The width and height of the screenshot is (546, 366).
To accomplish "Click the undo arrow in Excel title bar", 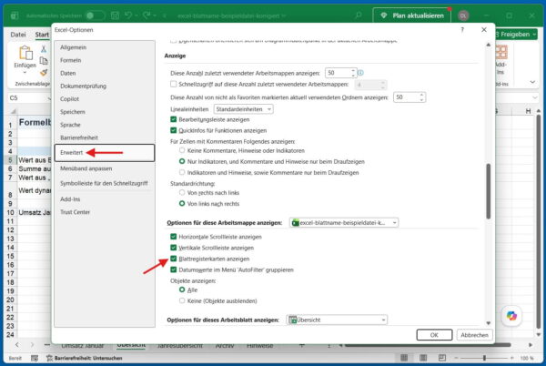I will click(128, 15).
